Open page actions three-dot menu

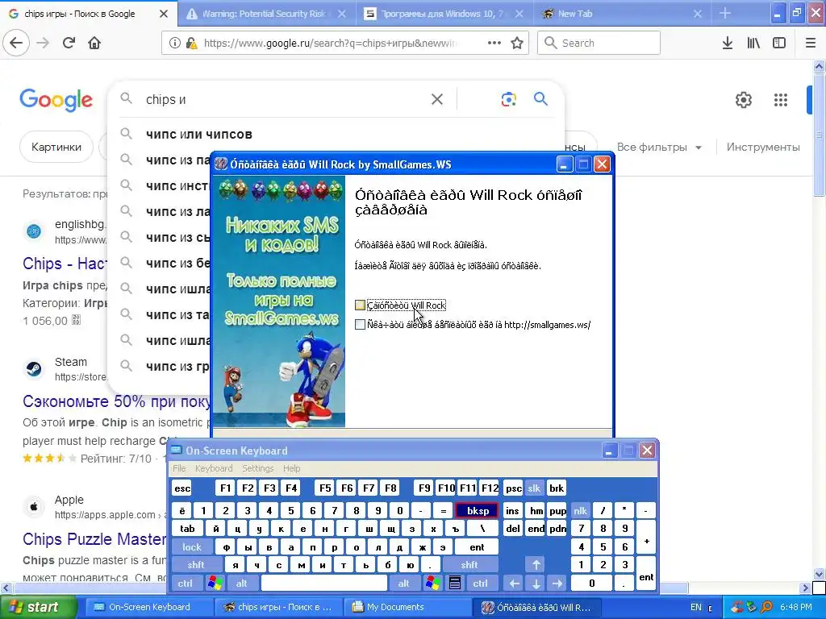tap(494, 43)
